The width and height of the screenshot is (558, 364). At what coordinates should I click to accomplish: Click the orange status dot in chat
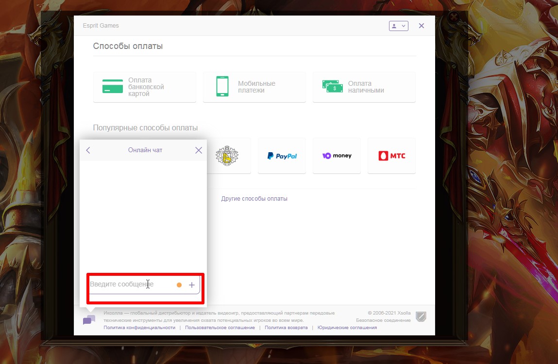pyautogui.click(x=179, y=285)
